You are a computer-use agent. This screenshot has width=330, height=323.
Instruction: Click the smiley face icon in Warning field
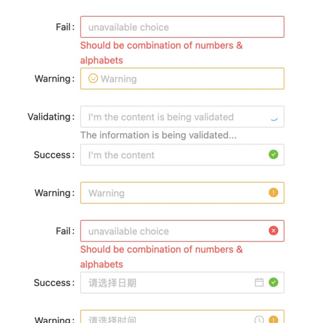[93, 79]
